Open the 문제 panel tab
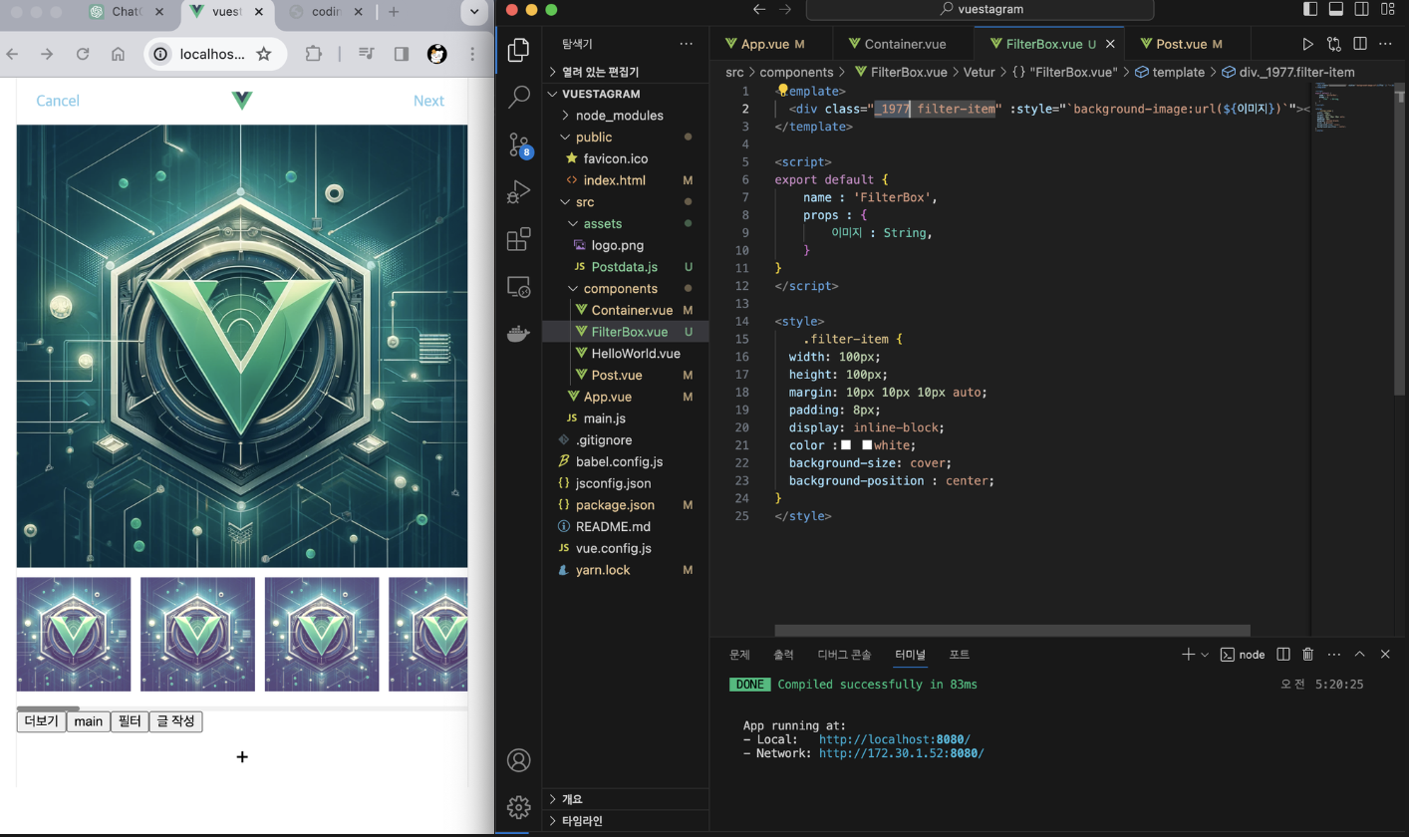The image size is (1409, 837). 739,655
